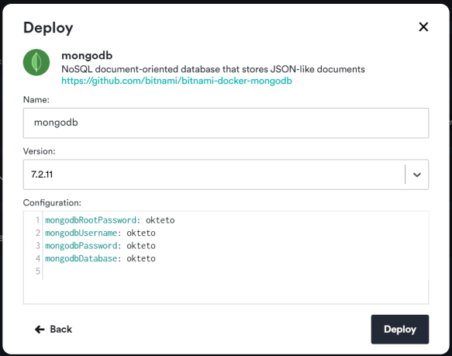Click the mongodbPassword configuration line
Image resolution: width=452 pixels, height=356 pixels.
(x=100, y=246)
